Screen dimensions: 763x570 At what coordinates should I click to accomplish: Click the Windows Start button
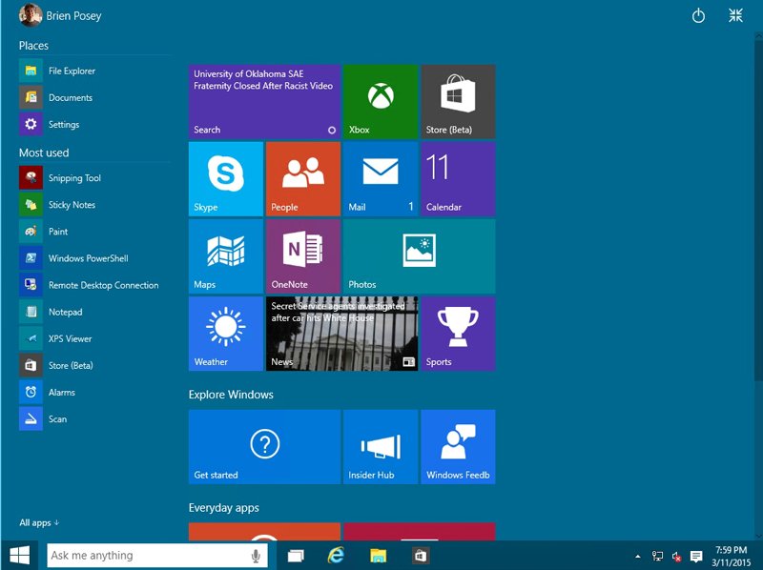[x=19, y=556]
